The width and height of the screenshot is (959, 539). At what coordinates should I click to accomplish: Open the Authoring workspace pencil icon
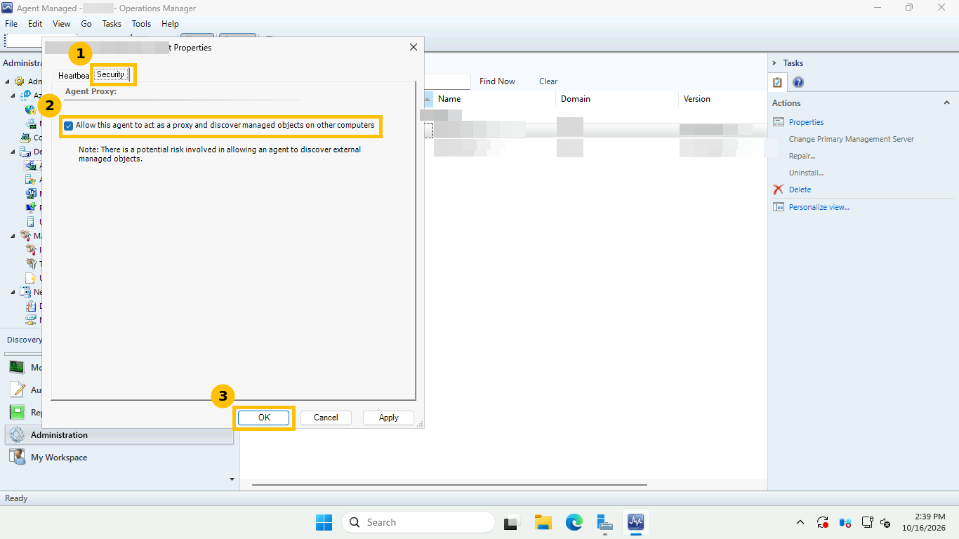pyautogui.click(x=17, y=390)
